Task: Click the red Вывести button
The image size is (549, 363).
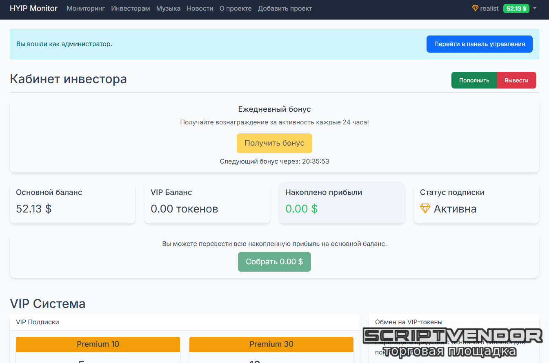Action: pos(516,80)
